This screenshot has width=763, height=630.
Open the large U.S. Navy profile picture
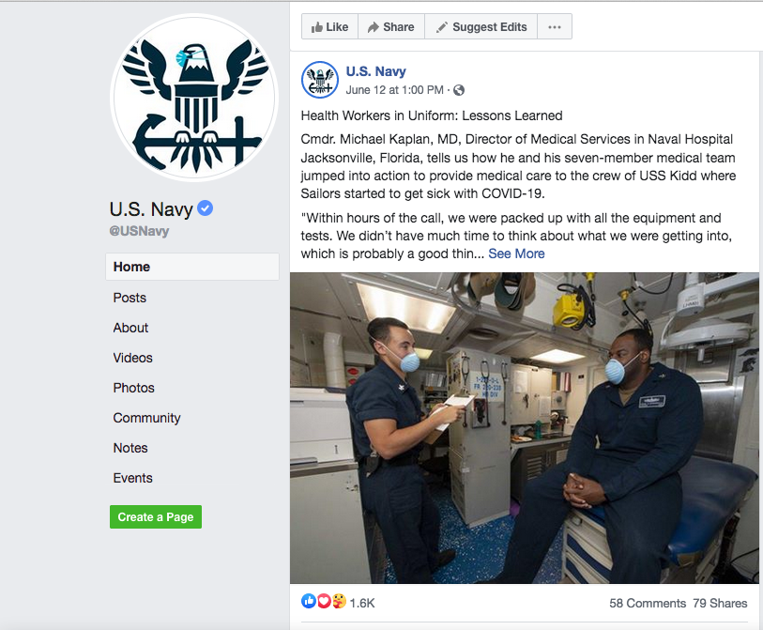pos(194,98)
